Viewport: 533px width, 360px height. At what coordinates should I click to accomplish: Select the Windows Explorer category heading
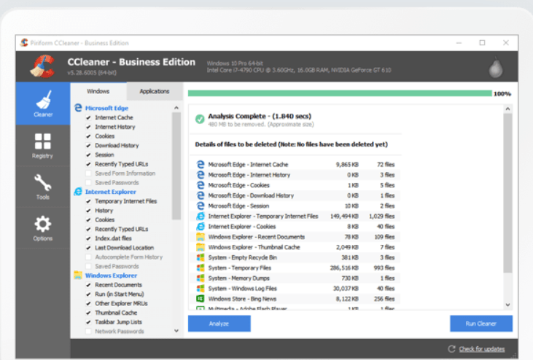(x=111, y=275)
